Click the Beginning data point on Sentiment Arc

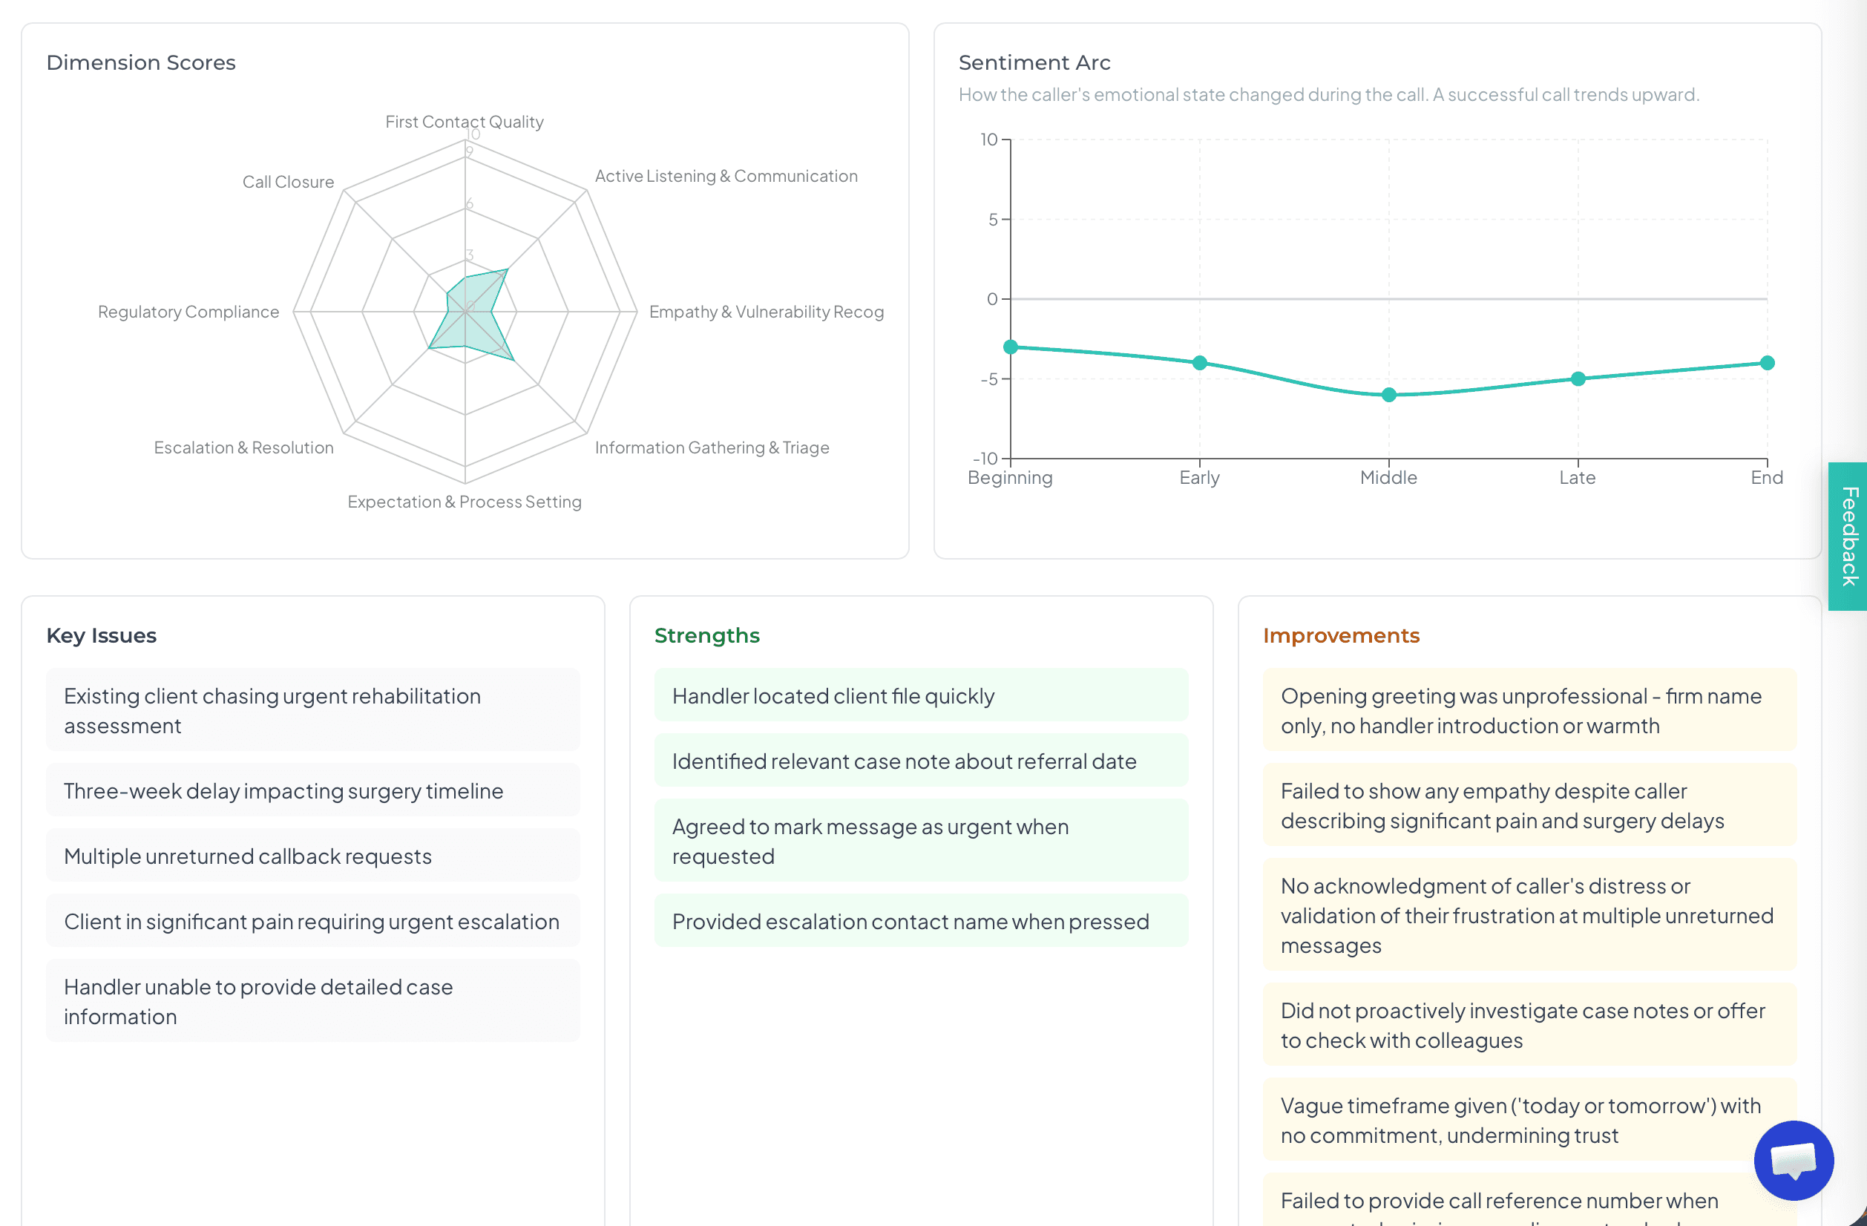(1011, 347)
